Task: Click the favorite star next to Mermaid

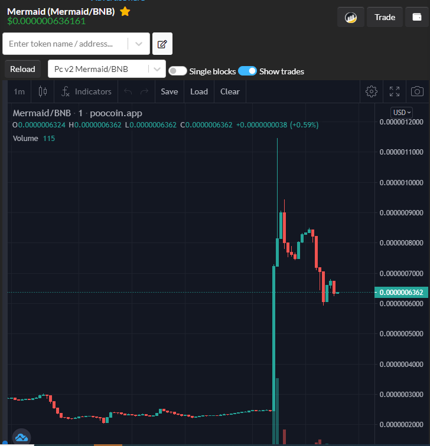Action: tap(125, 12)
